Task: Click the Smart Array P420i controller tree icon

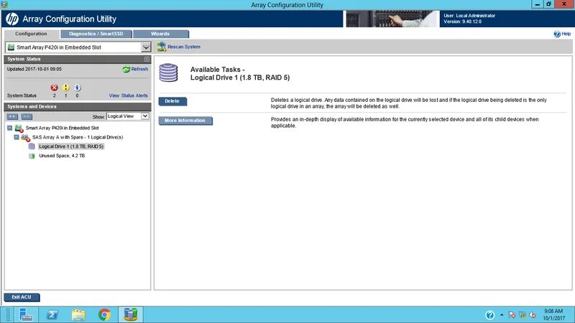Action: point(19,128)
